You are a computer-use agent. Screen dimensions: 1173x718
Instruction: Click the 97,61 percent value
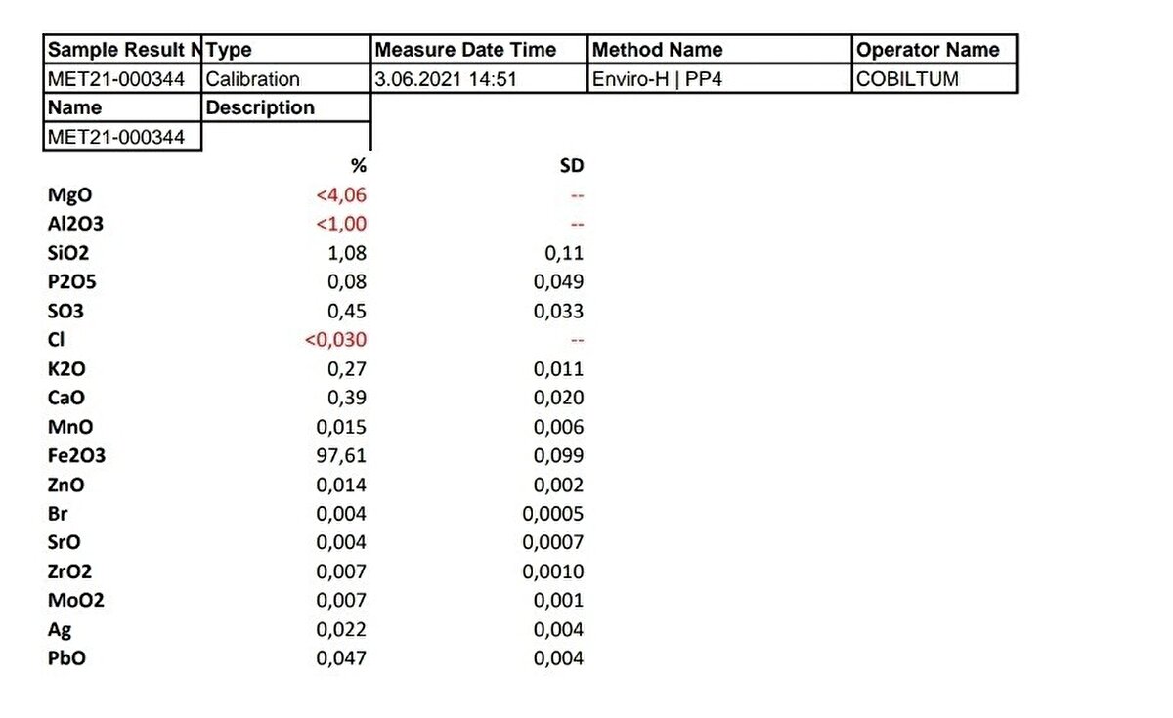341,456
